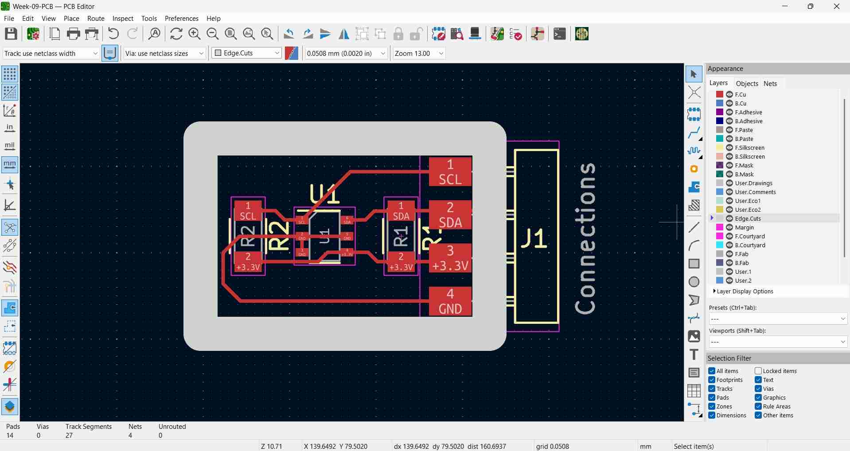The image size is (850, 451).
Task: Click the Lock padlock icon
Action: click(x=398, y=34)
